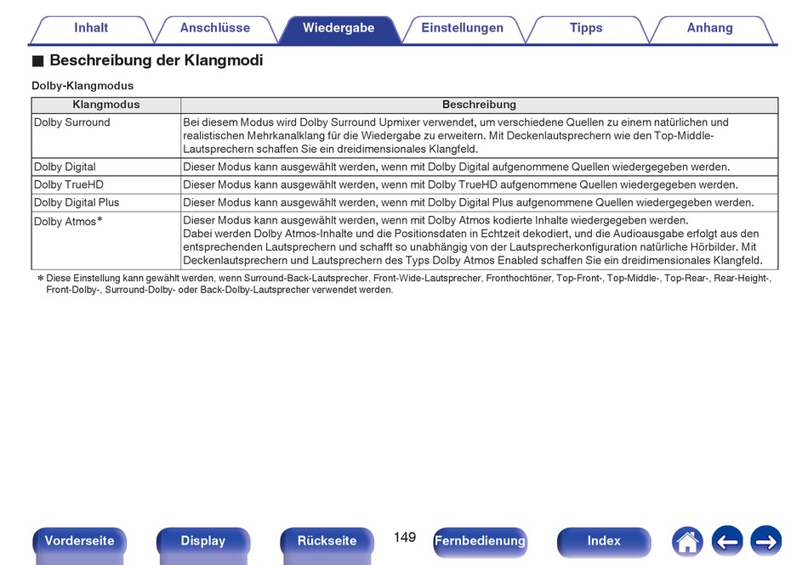808x565 pixels.
Task: Select the 'Dolby Surround' table cell
Action: [x=106, y=136]
